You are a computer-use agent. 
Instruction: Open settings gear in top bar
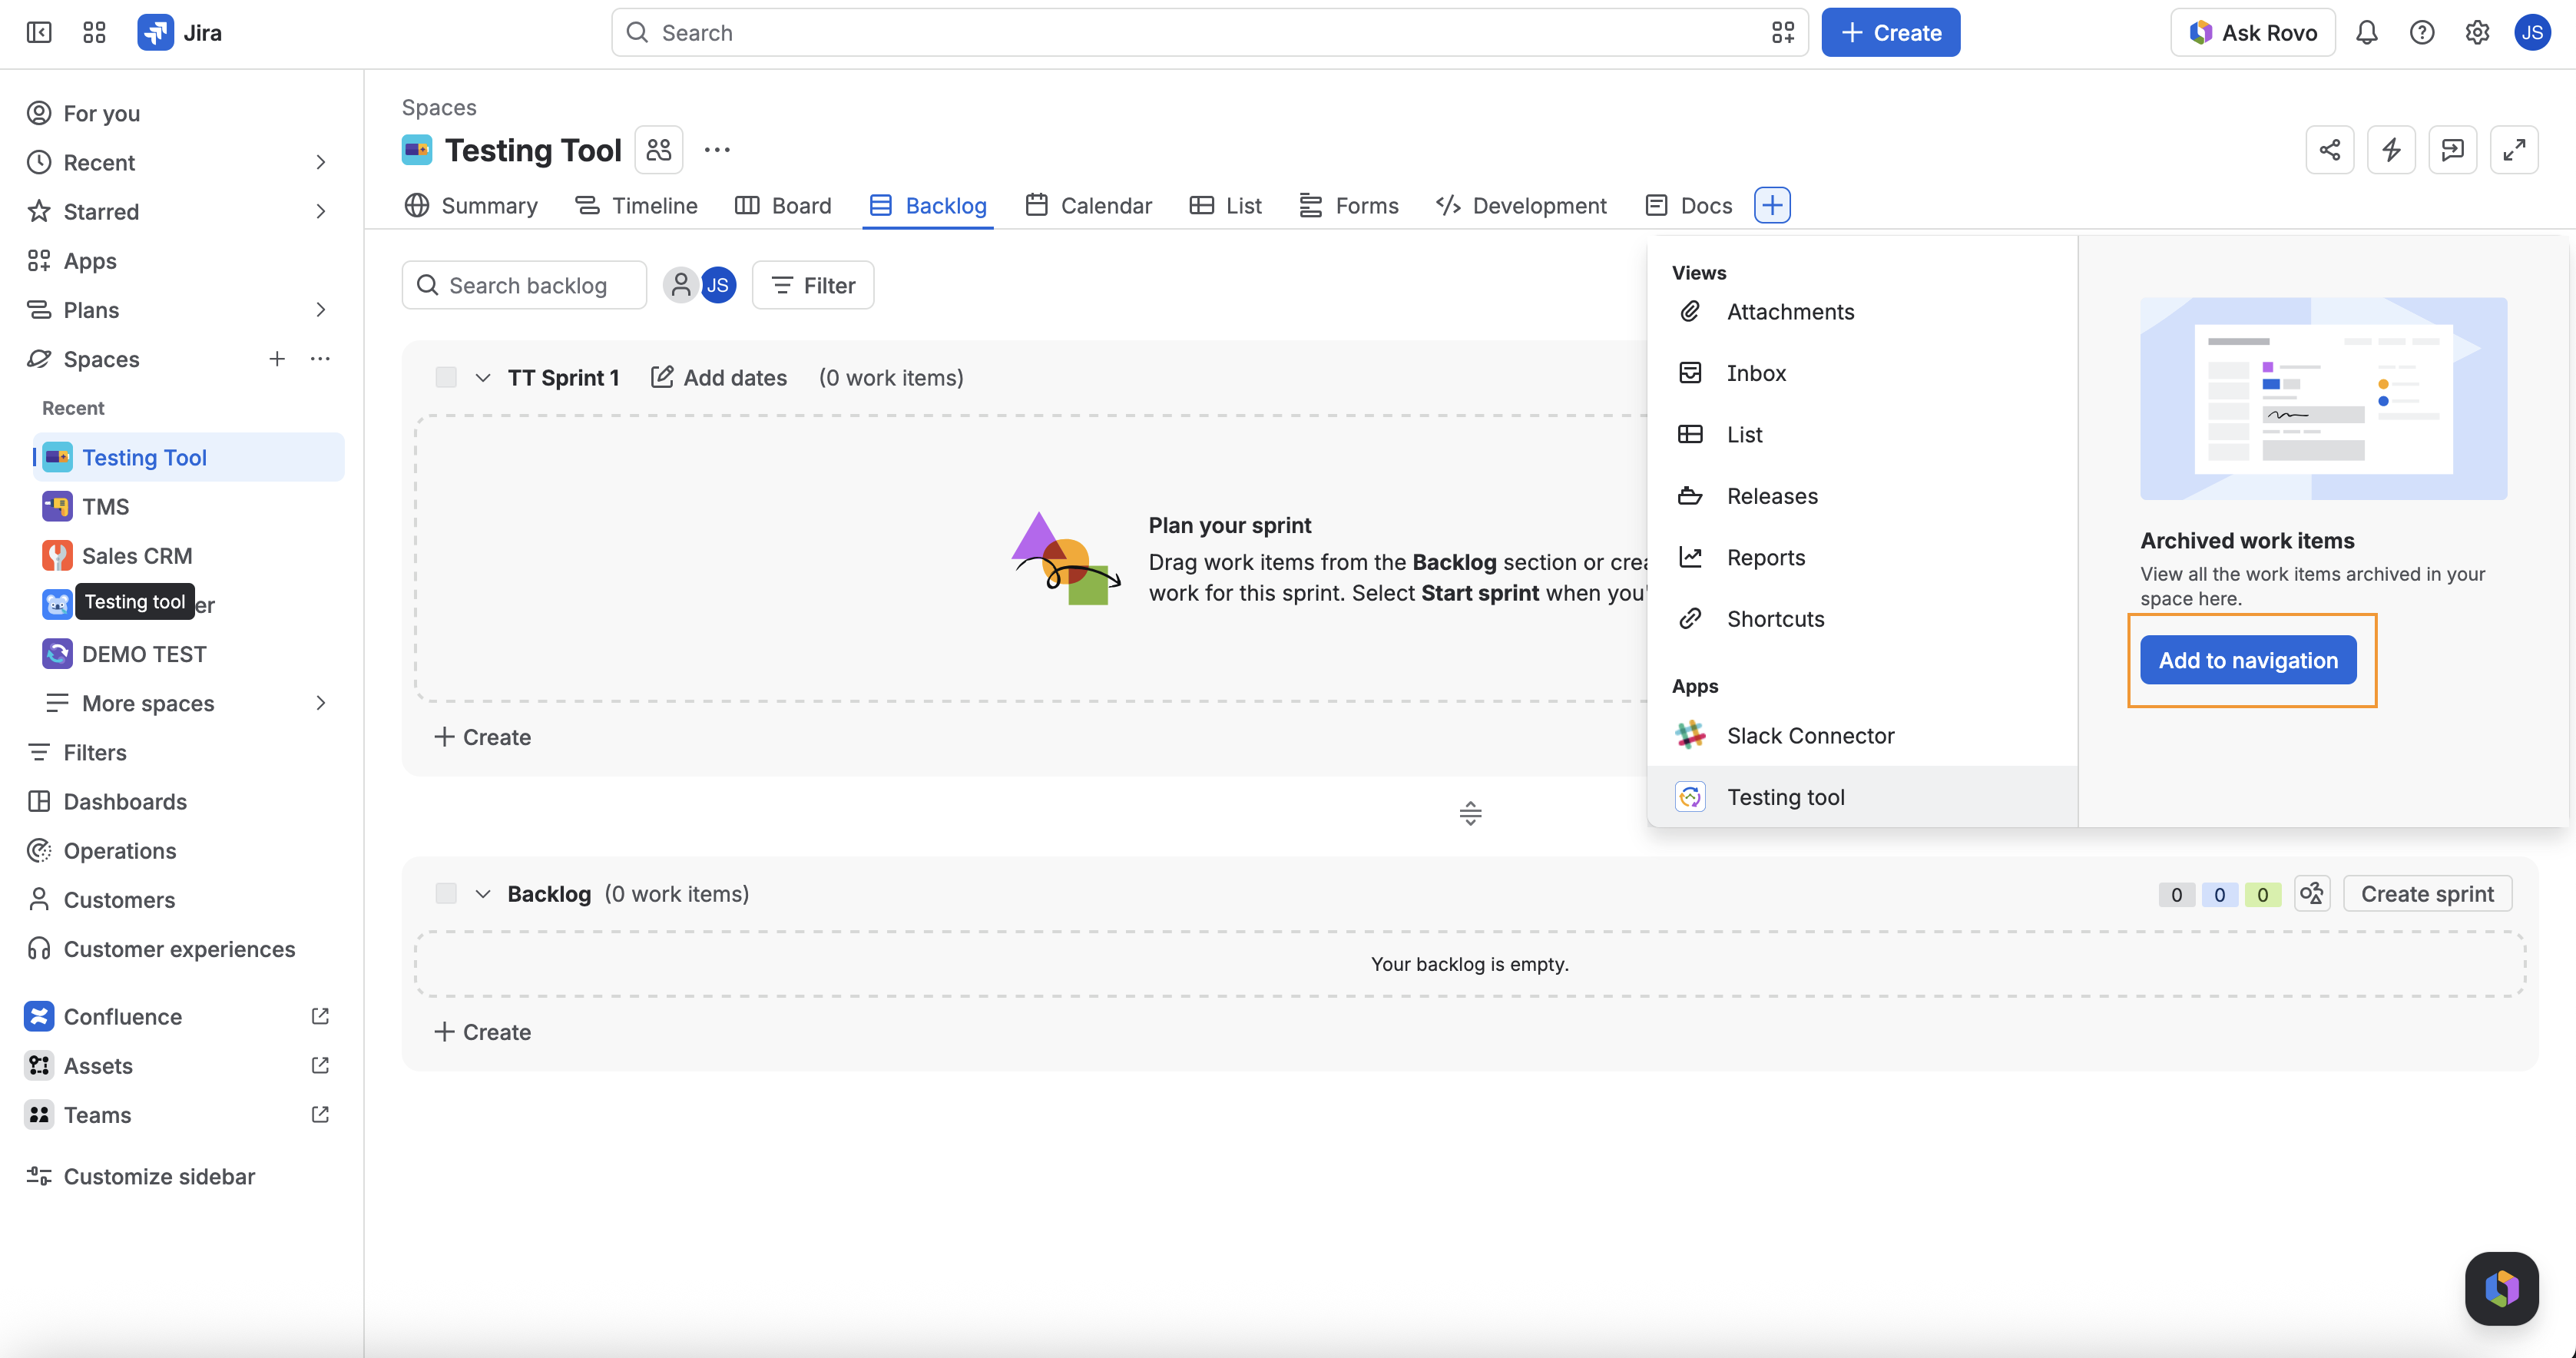click(x=2476, y=33)
